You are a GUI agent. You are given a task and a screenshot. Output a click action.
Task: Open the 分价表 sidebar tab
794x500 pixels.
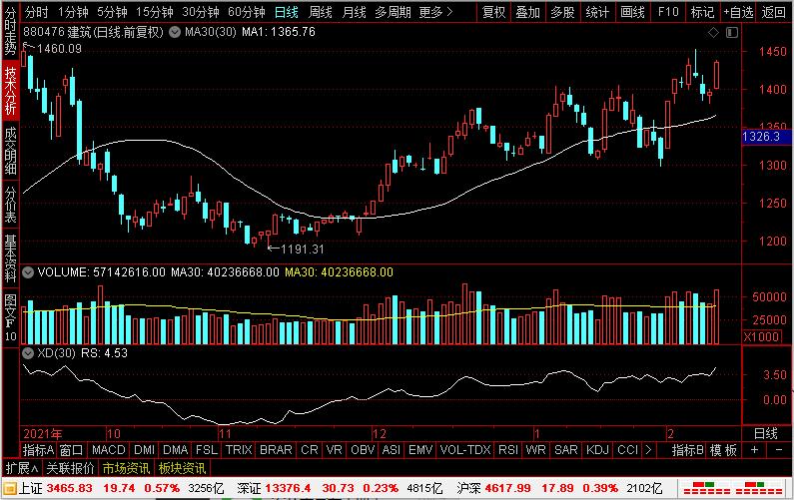(10, 205)
